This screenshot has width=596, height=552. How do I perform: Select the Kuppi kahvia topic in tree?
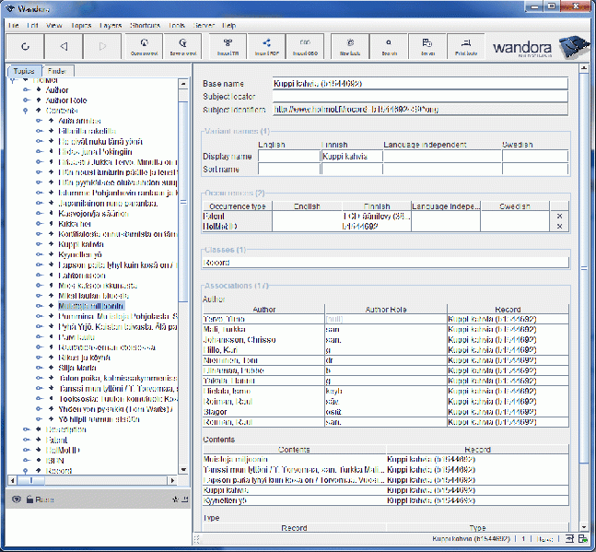point(80,244)
